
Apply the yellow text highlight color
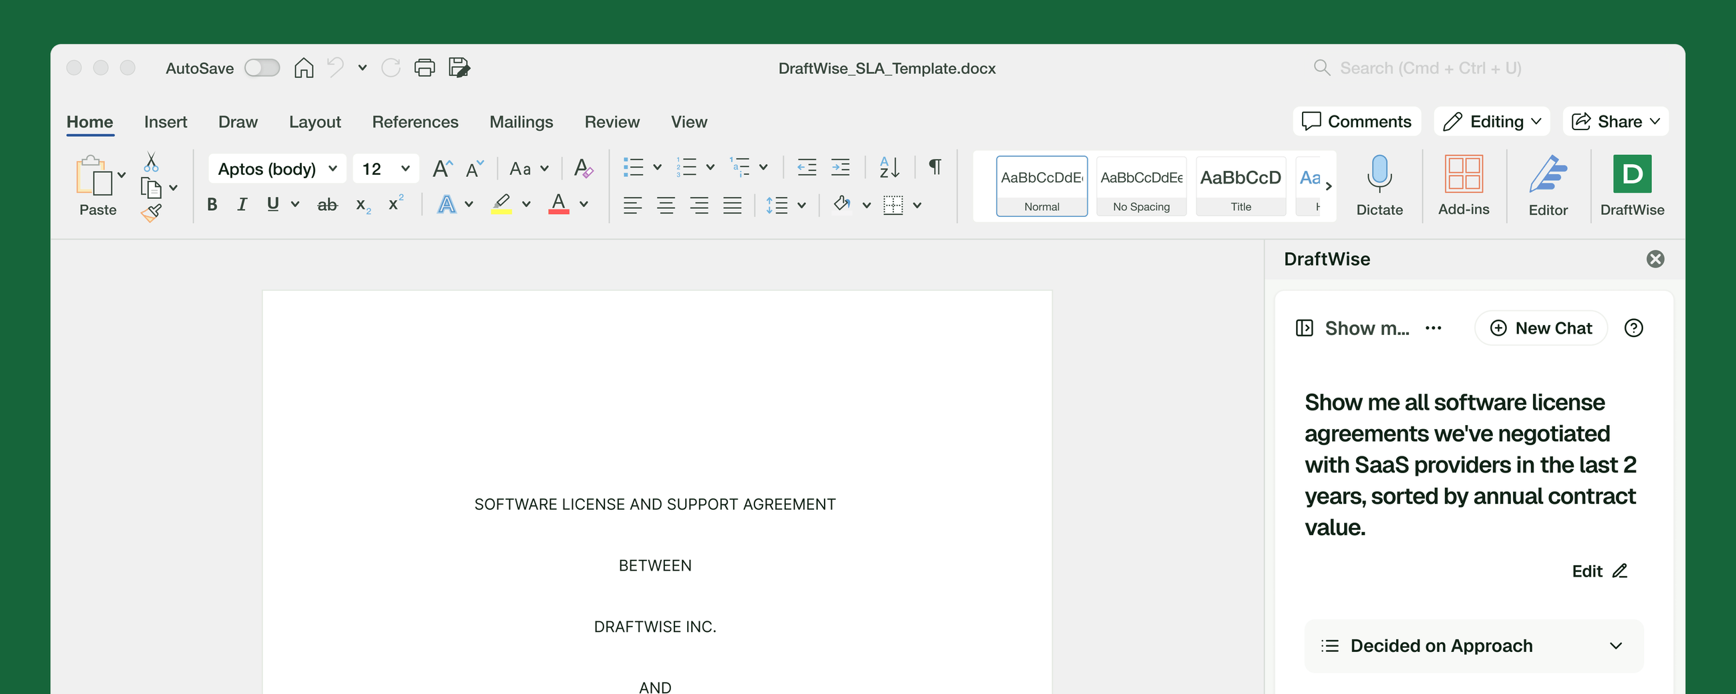point(501,204)
